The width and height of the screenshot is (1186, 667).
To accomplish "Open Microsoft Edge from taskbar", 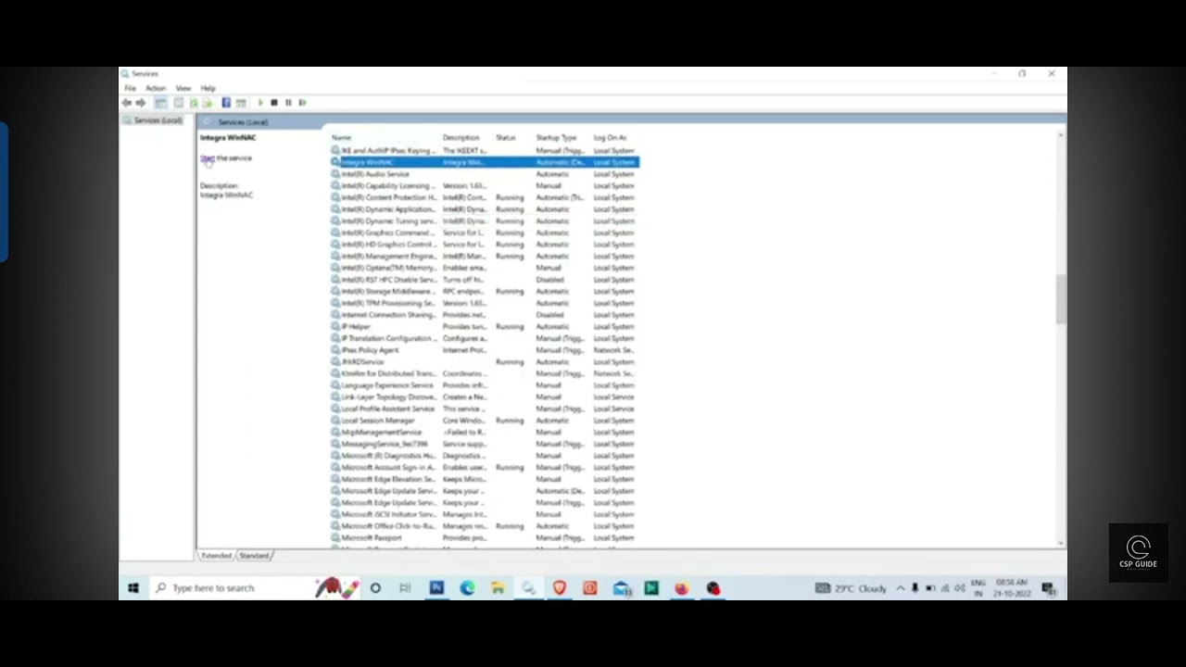I will 467,588.
